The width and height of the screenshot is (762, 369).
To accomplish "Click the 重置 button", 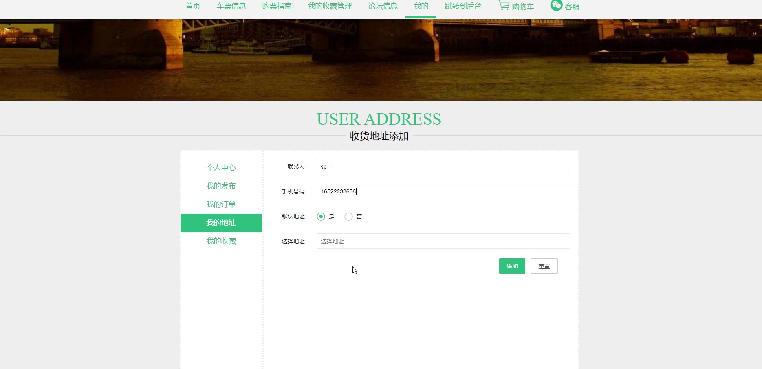I will click(544, 266).
